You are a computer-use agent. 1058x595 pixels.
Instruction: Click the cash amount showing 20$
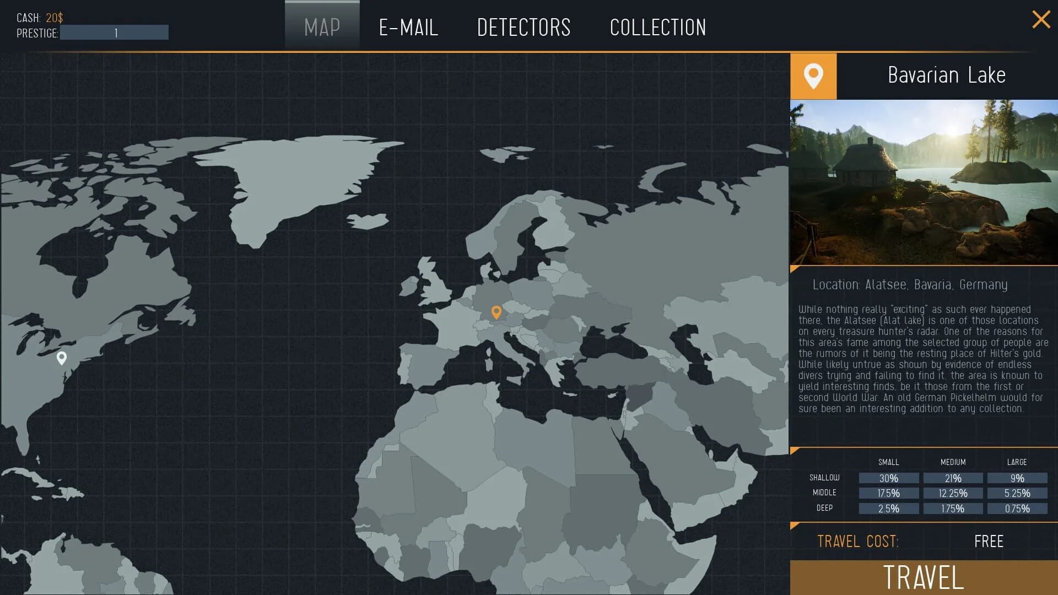54,17
